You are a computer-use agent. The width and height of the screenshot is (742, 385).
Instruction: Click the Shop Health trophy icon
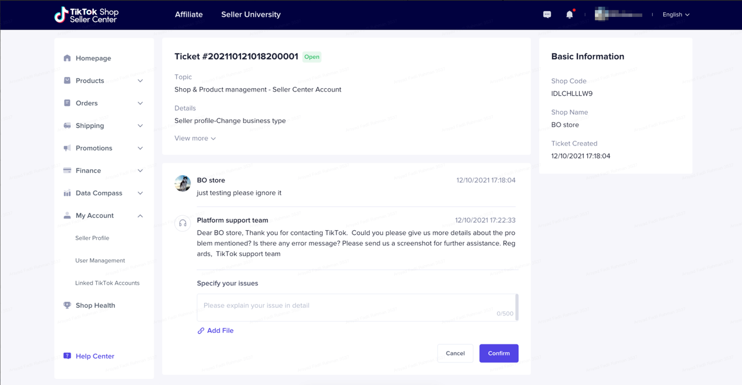(67, 306)
